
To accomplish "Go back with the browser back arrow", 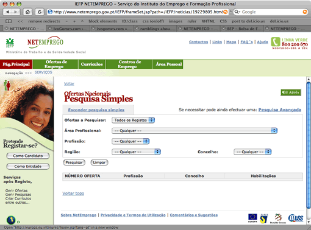I will [x=8, y=12].
